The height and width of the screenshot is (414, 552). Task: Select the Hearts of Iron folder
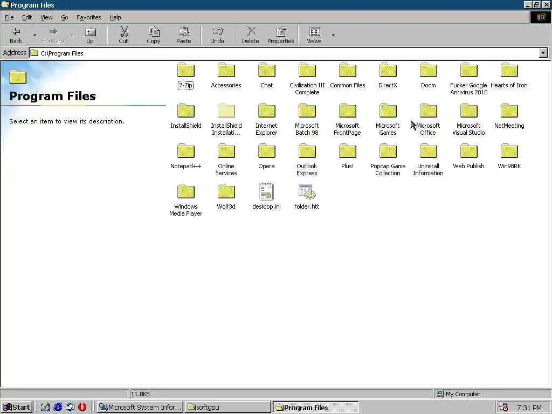[x=509, y=75]
